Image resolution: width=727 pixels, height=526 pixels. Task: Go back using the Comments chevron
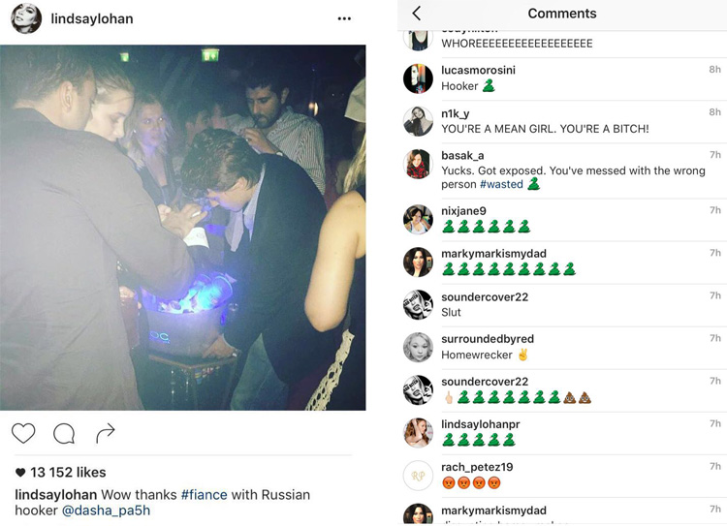point(417,14)
